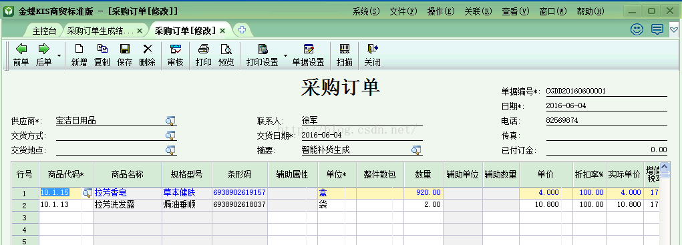Open the message bubble icon
This screenshot has width=682, height=245.
click(657, 29)
